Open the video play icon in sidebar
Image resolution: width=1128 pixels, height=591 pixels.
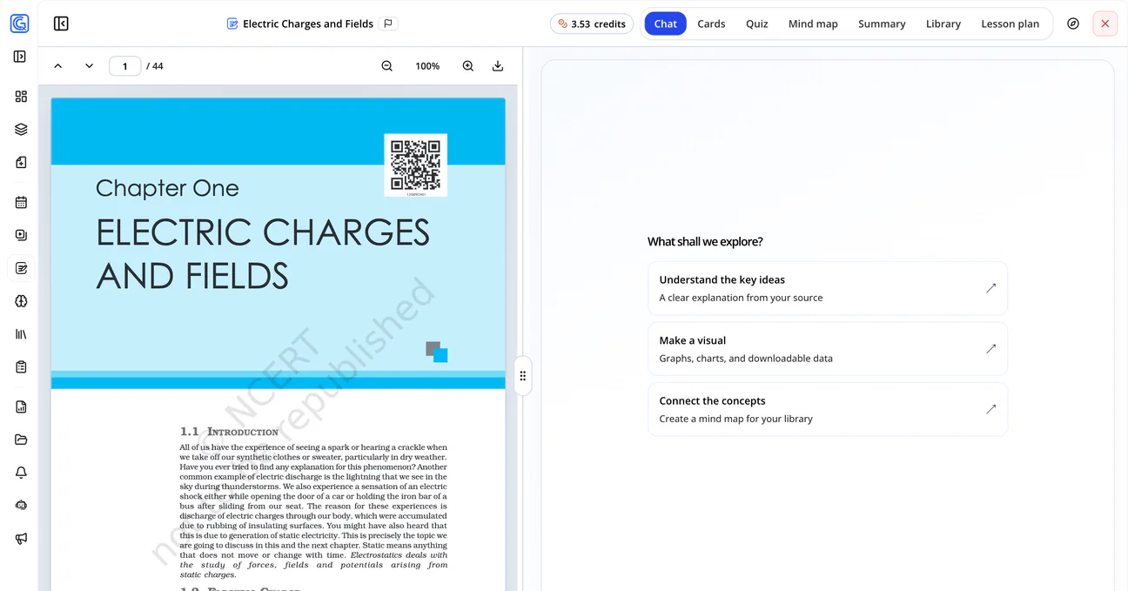click(21, 235)
